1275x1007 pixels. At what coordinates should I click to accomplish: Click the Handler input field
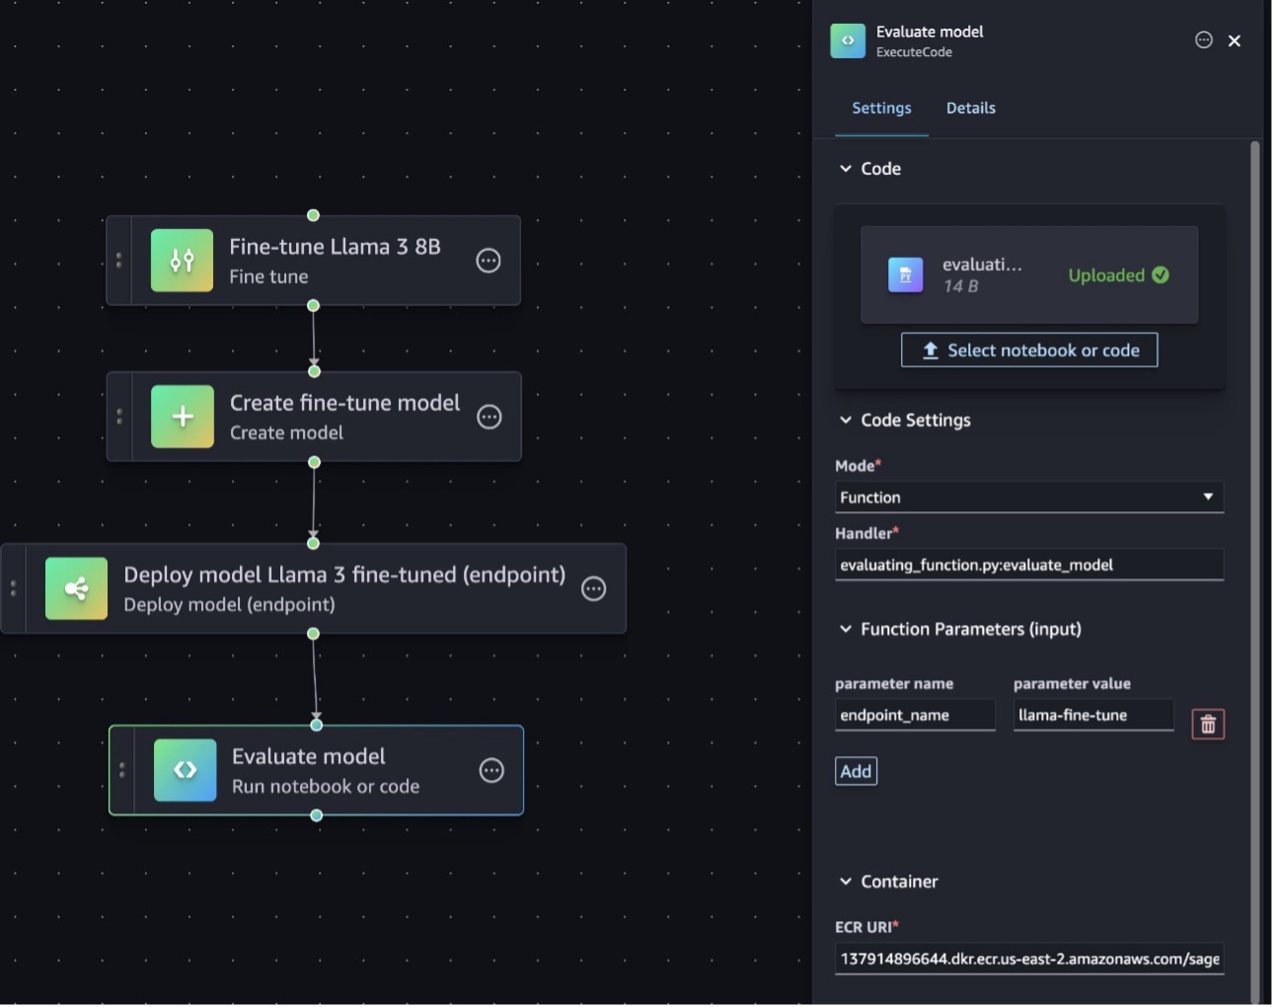click(1029, 565)
